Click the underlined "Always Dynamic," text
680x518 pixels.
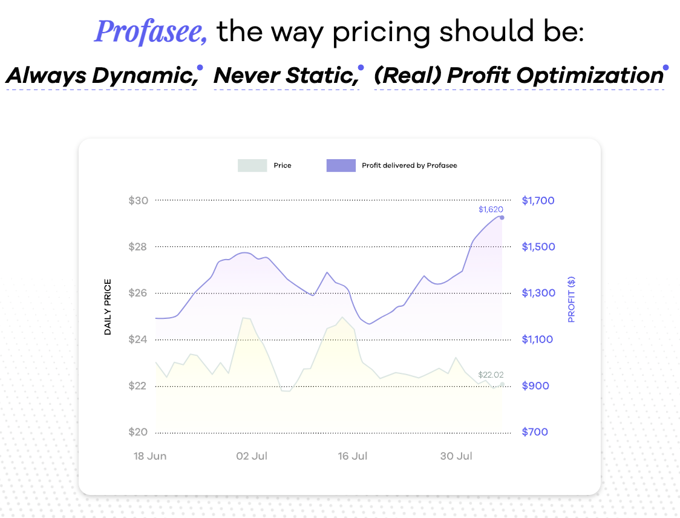coord(102,76)
